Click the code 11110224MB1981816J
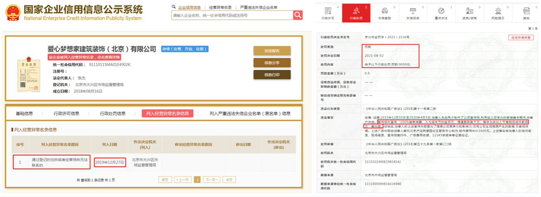The height and width of the screenshot is (197, 541). (383, 161)
